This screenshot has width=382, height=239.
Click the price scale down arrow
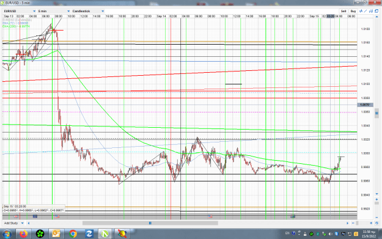coord(376,194)
